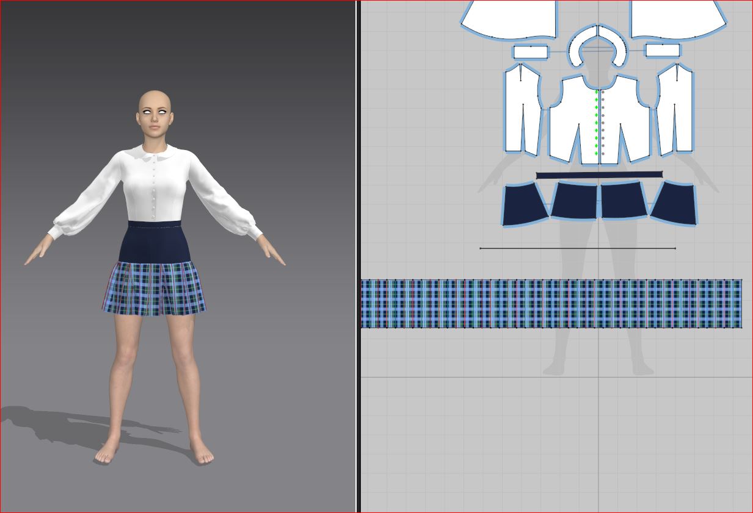The width and height of the screenshot is (753, 513).
Task: Select the third-from-left navy yoke pattern piece
Action: (x=624, y=200)
